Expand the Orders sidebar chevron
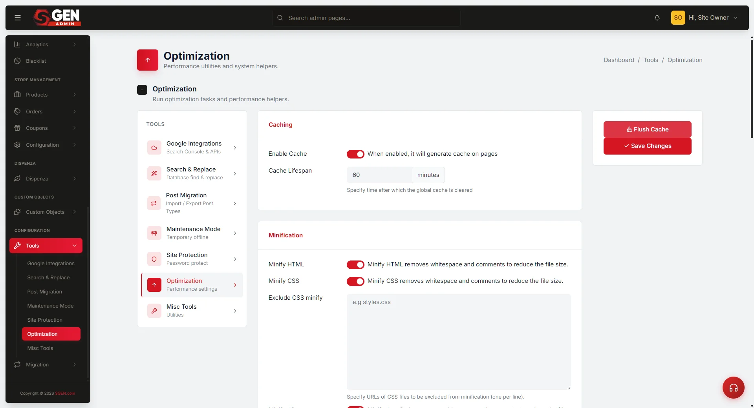Screen dimensions: 754x408 75,111
